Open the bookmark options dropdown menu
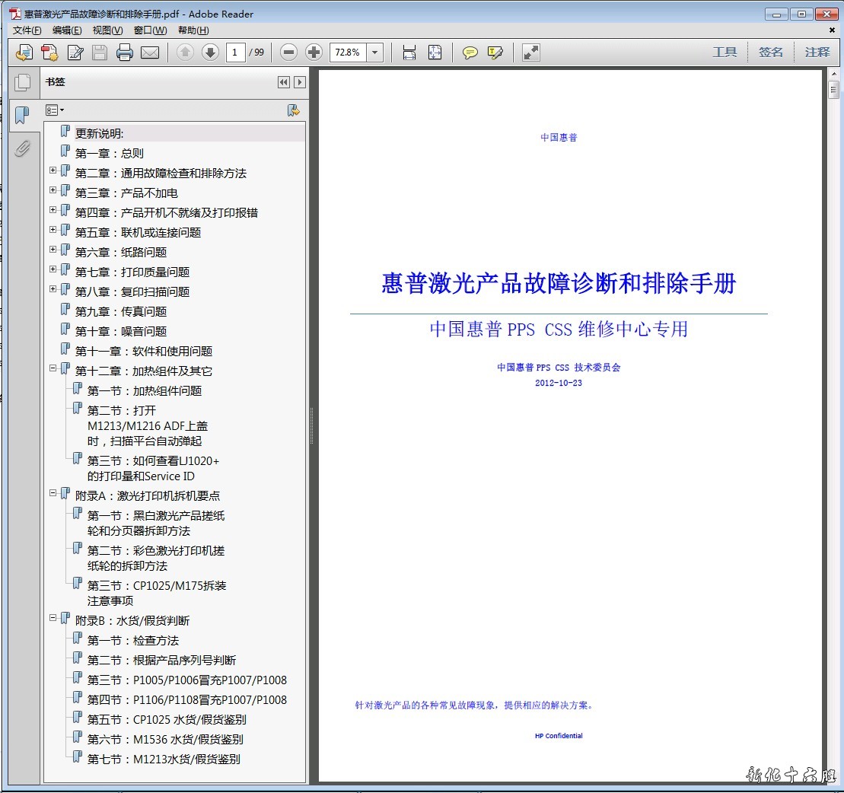The width and height of the screenshot is (844, 793). [x=55, y=110]
